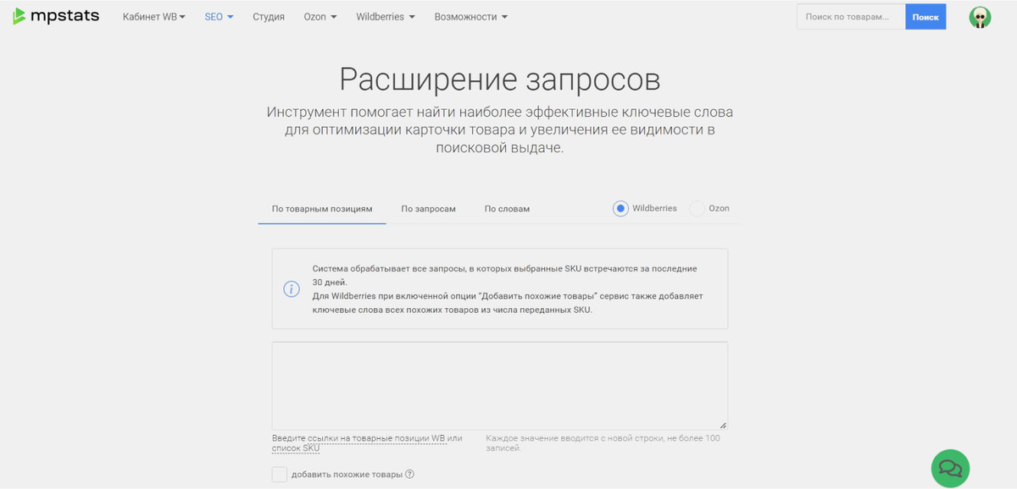Screen dimensions: 1017x489
Task: Switch to the "По словам" tab
Action: 508,209
